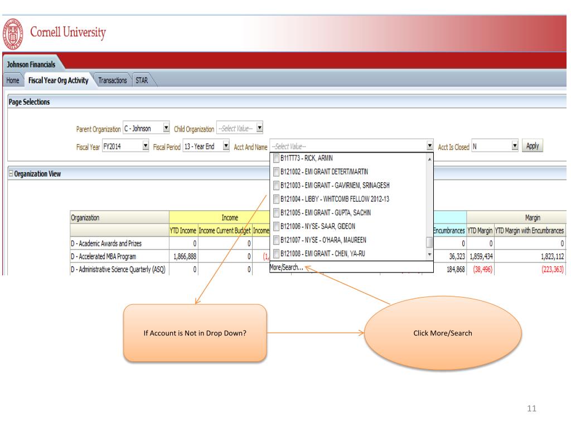Check B121006 - NYSE- SAAR, GIDEON
The height and width of the screenshot is (428, 571).
click(276, 226)
